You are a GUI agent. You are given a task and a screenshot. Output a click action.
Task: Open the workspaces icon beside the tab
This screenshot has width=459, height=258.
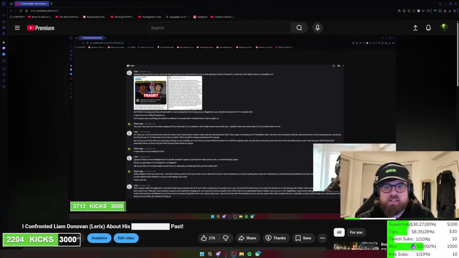coord(11,4)
